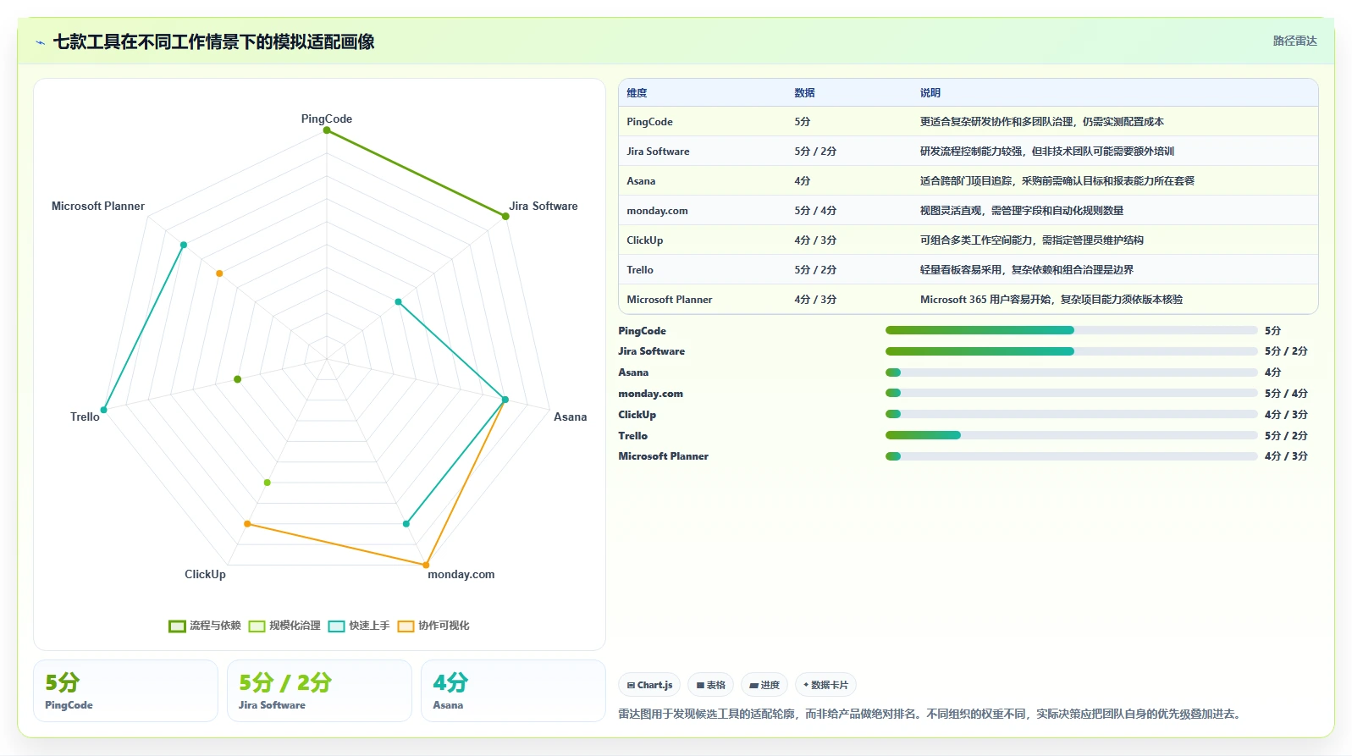Click the monday.com progress bar
Image resolution: width=1352 pixels, height=756 pixels.
pyautogui.click(x=1071, y=393)
